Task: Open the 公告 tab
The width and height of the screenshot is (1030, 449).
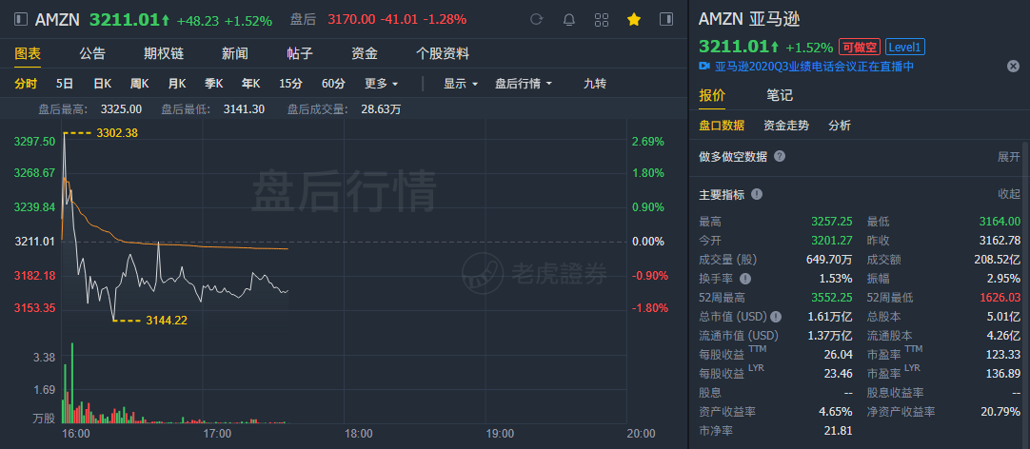Action: [x=92, y=53]
